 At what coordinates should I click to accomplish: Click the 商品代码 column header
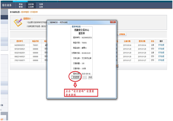(x=35, y=41)
